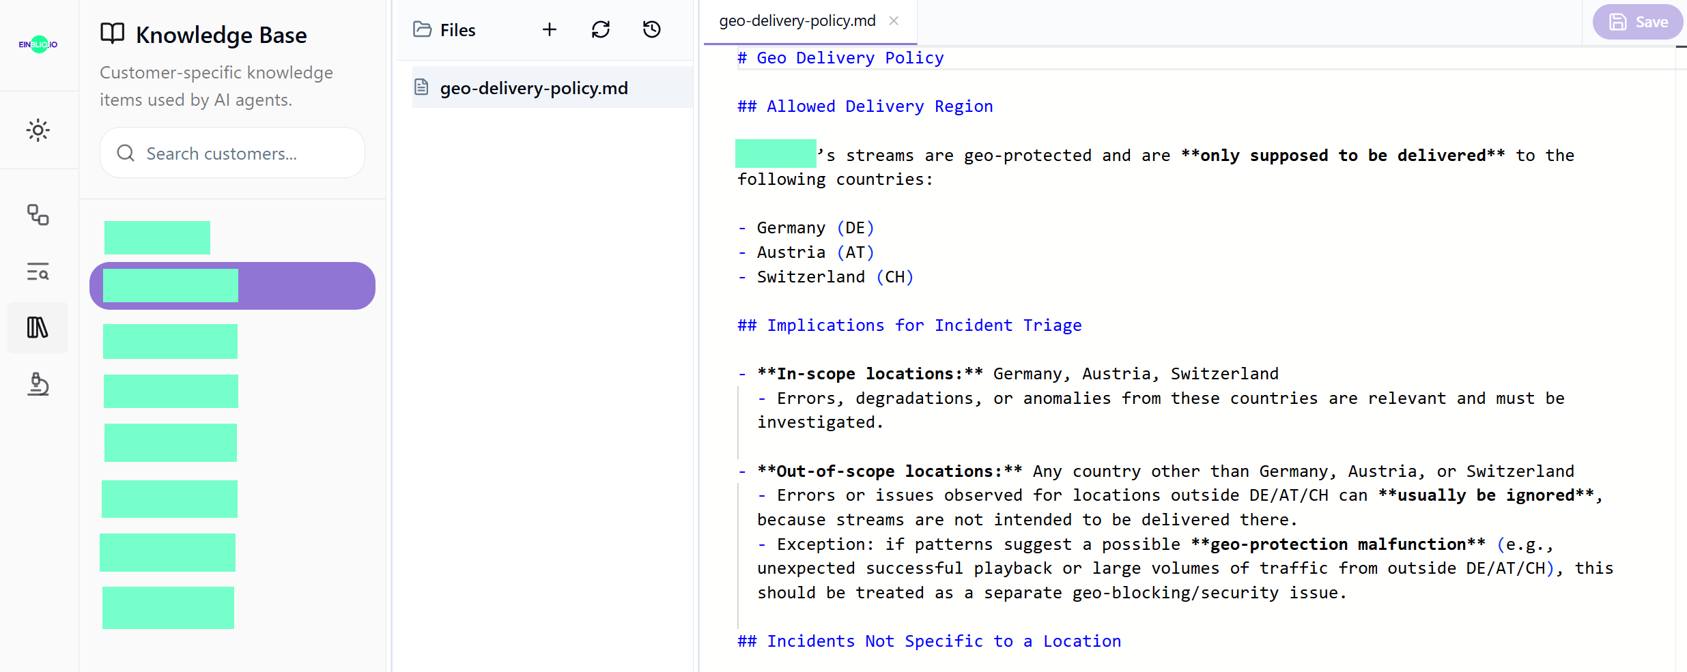
Task: Click the Einbliq.io logo
Action: pos(38,44)
